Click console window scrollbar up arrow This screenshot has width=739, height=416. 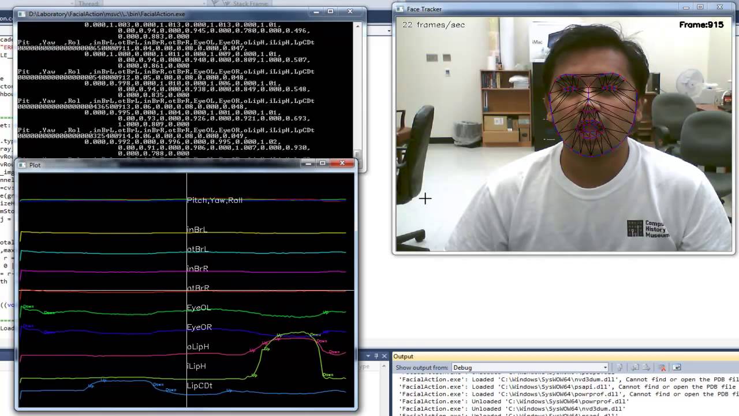click(358, 26)
